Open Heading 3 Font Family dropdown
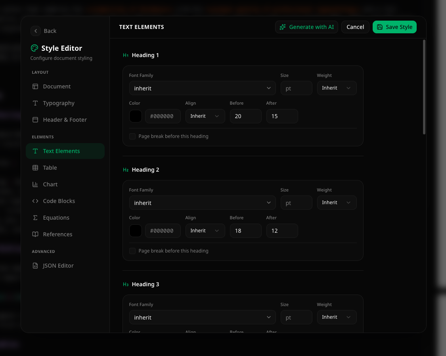446x356 pixels. coord(202,317)
